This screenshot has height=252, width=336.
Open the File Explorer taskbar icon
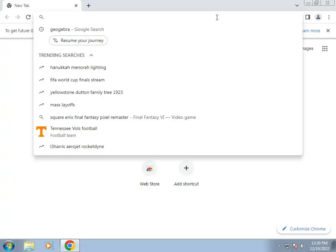point(29,245)
